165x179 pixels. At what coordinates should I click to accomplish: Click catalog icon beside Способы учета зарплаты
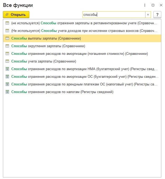tap(7, 61)
